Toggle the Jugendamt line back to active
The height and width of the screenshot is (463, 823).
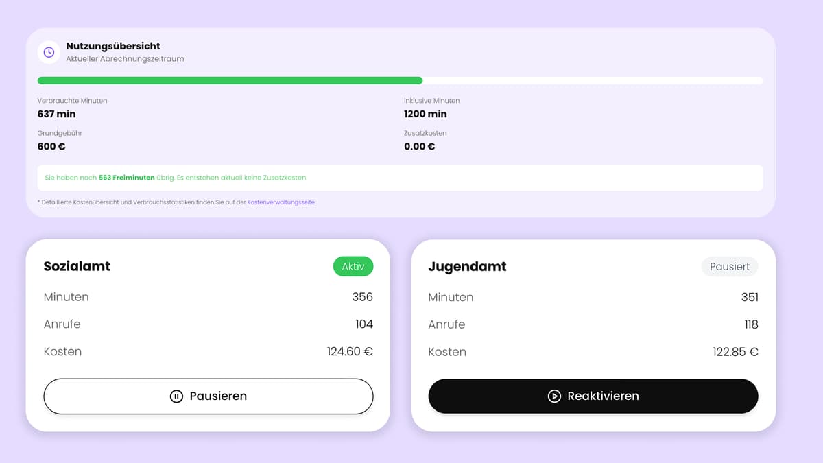[593, 396]
